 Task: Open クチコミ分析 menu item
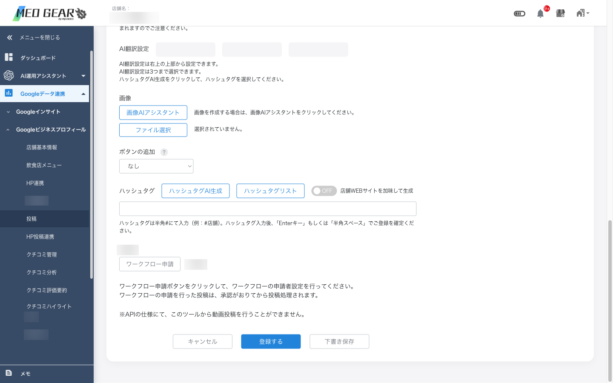click(x=42, y=272)
